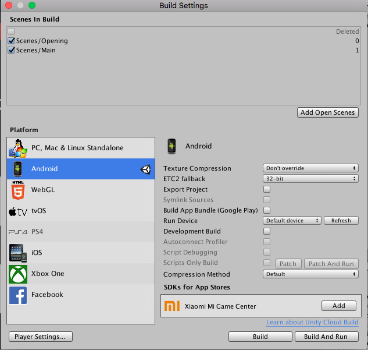Click the iOS devices icon
The height and width of the screenshot is (350, 368).
[18, 253]
